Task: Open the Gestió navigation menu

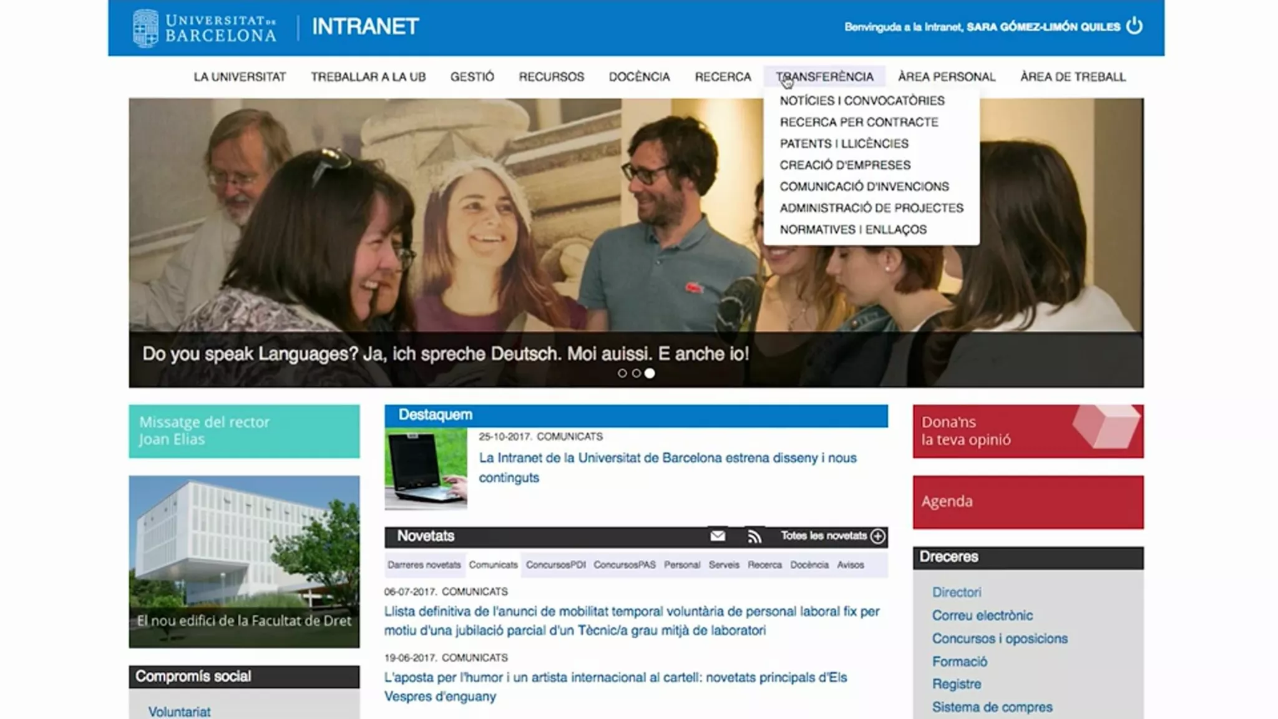Action: [x=472, y=77]
